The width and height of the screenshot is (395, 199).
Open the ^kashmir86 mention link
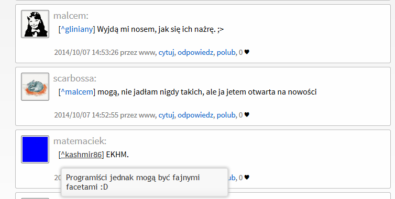[81, 155]
